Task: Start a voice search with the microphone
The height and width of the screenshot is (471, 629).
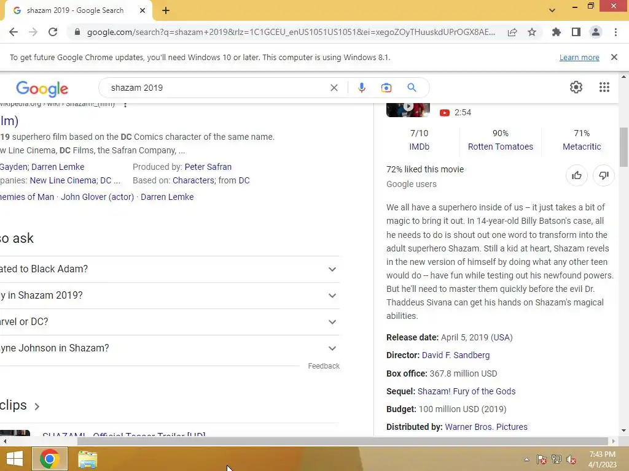Action: point(361,88)
